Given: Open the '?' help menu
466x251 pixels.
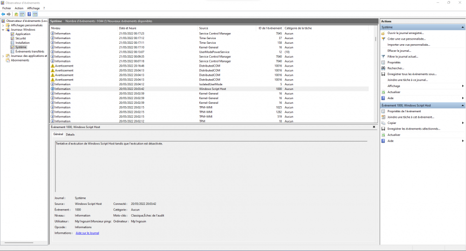Looking at the screenshot, I should 44,8.
